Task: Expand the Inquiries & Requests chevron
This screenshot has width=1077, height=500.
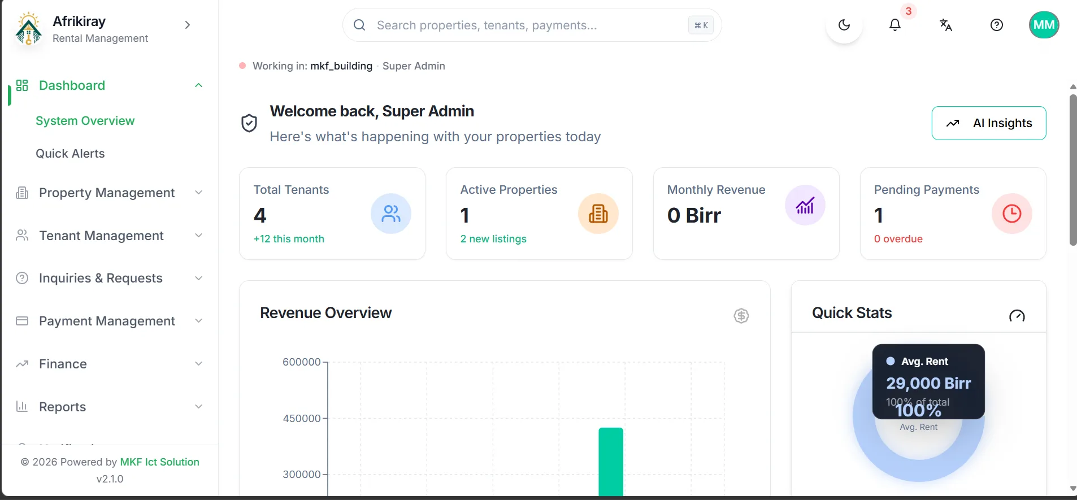Action: click(198, 278)
